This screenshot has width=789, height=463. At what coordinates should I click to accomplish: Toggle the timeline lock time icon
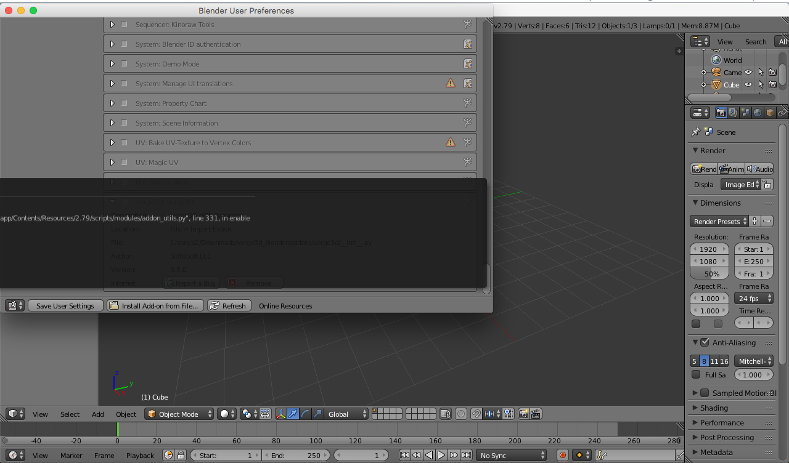coord(181,455)
